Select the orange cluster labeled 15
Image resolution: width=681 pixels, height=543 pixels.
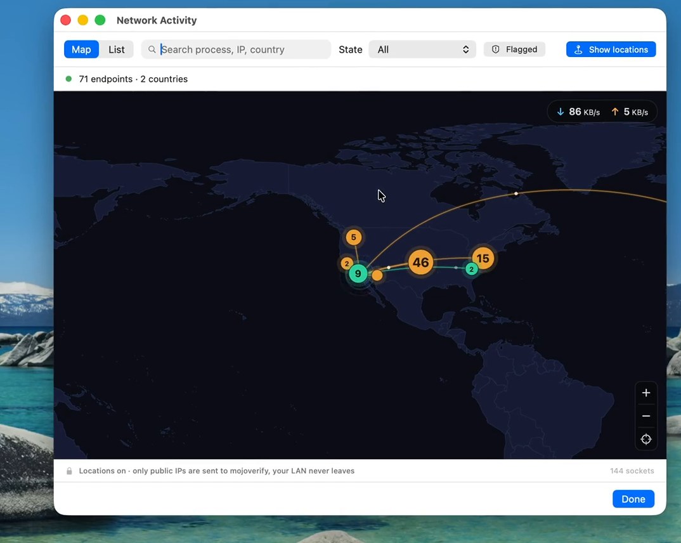coord(483,259)
